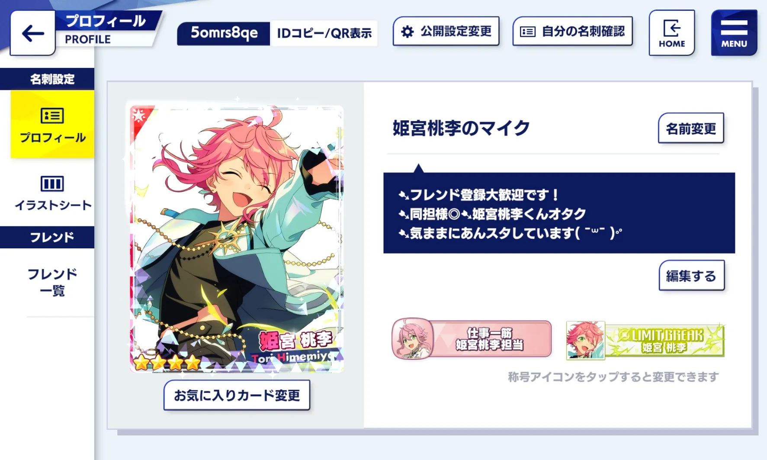Viewport: 767px width, 460px height.
Task: Click the dark blue profile comment box
Action: click(x=559, y=213)
